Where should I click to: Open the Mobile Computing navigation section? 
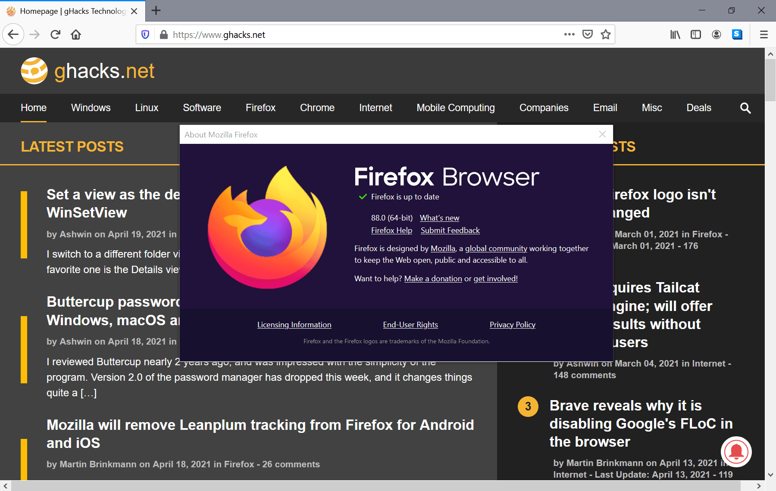pyautogui.click(x=455, y=108)
